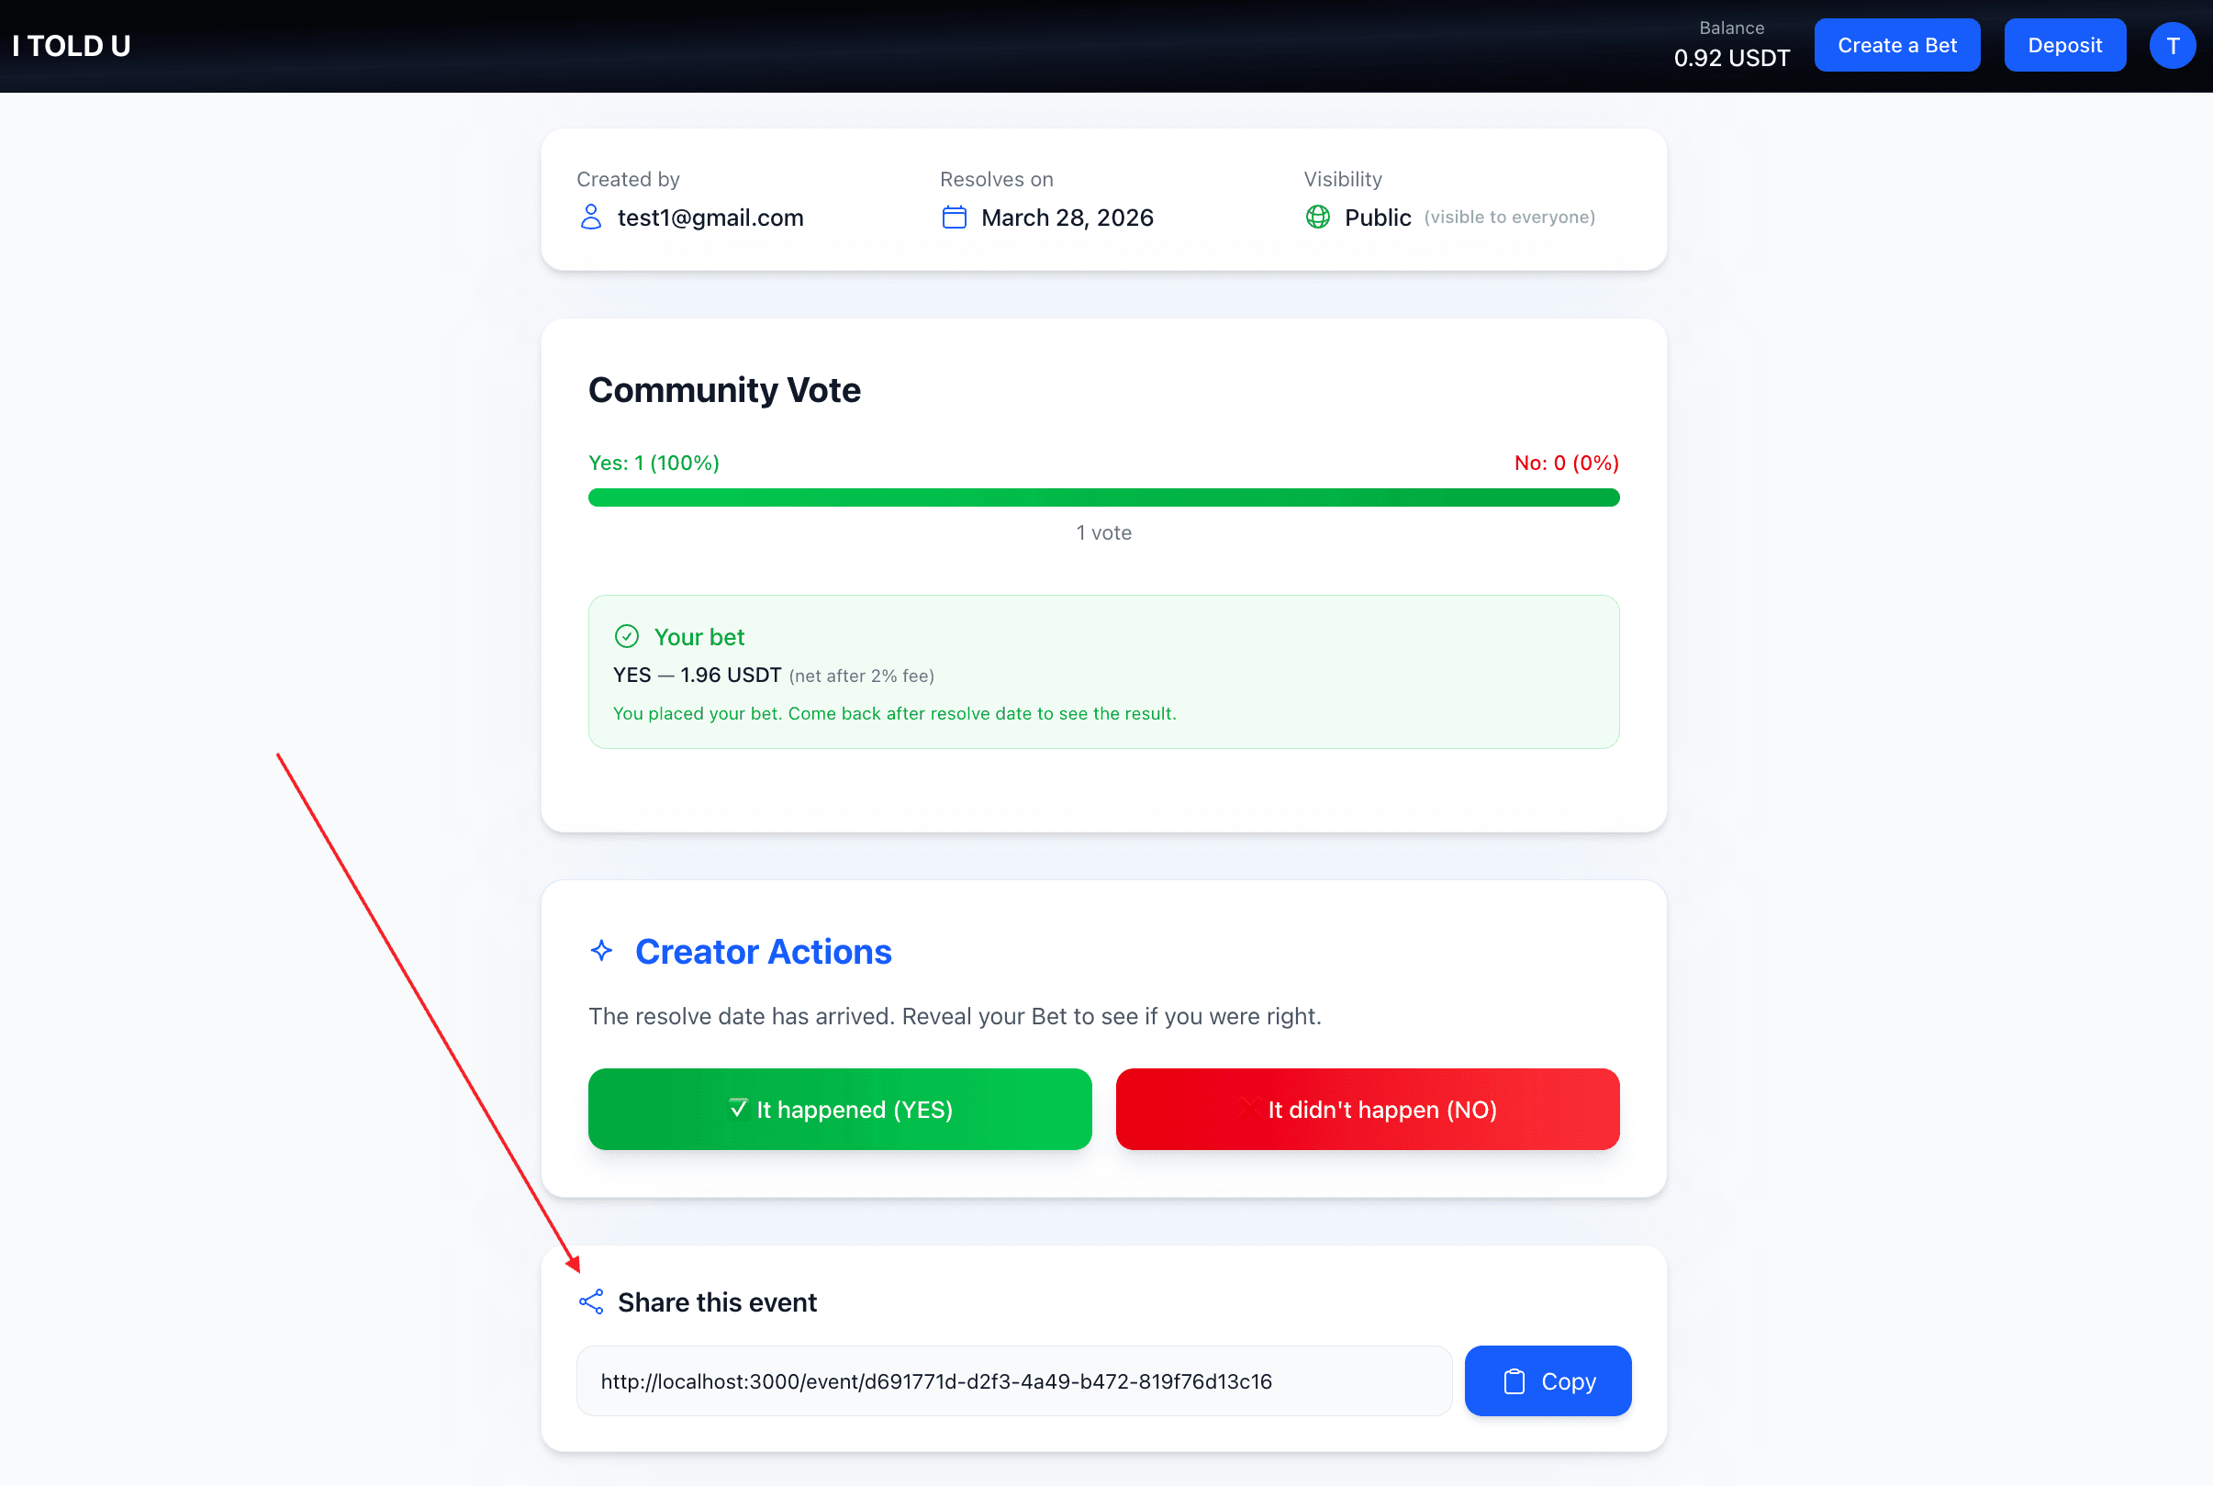Screen dimensions: 2213x1486
Task: Click the green check circle next to Your bet
Action: click(x=627, y=636)
